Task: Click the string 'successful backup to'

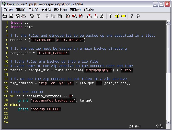Action: coord(53,100)
